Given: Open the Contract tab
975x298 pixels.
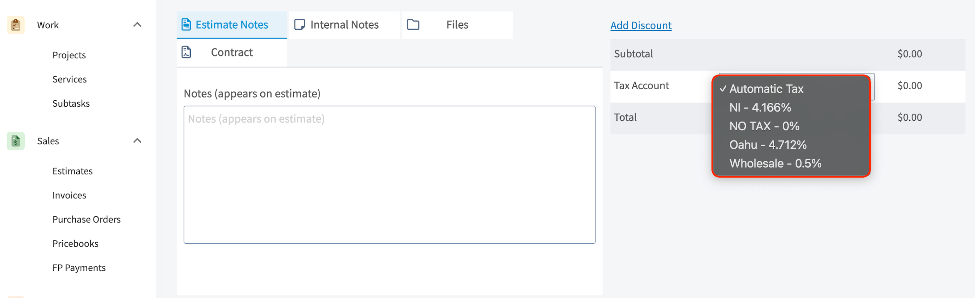Looking at the screenshot, I should (232, 53).
